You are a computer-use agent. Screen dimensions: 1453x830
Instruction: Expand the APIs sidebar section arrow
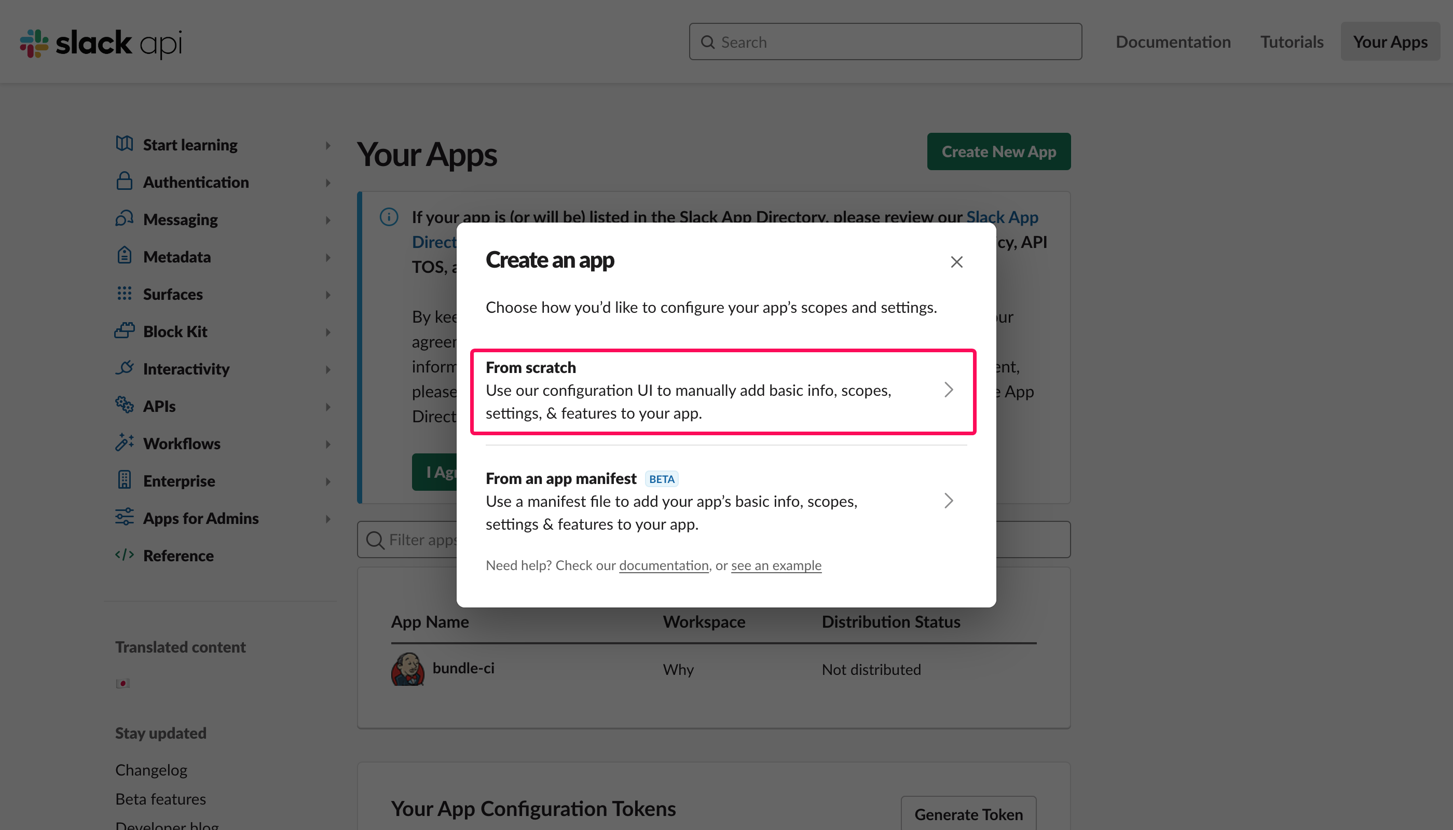(328, 407)
